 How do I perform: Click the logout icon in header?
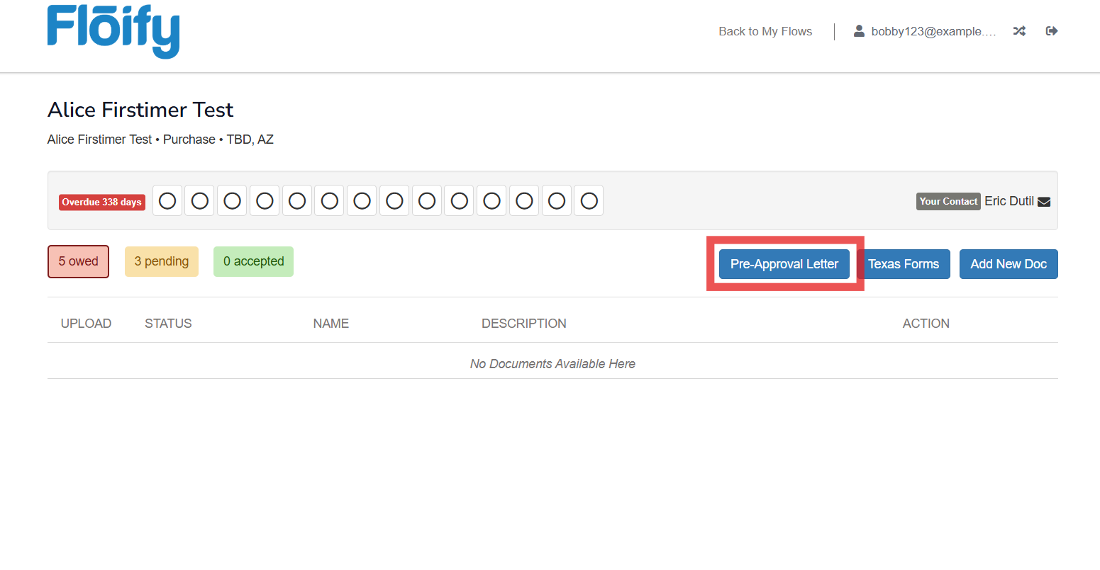pyautogui.click(x=1052, y=31)
